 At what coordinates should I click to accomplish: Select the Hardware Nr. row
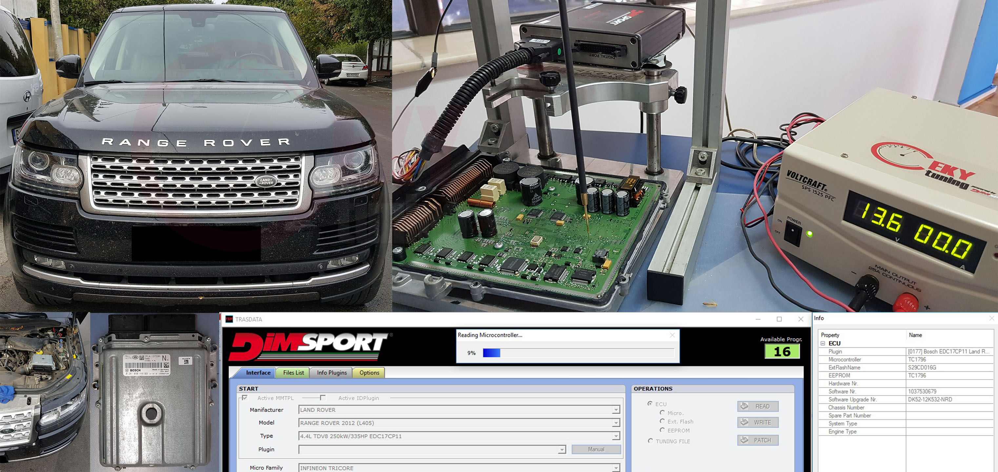(x=906, y=383)
